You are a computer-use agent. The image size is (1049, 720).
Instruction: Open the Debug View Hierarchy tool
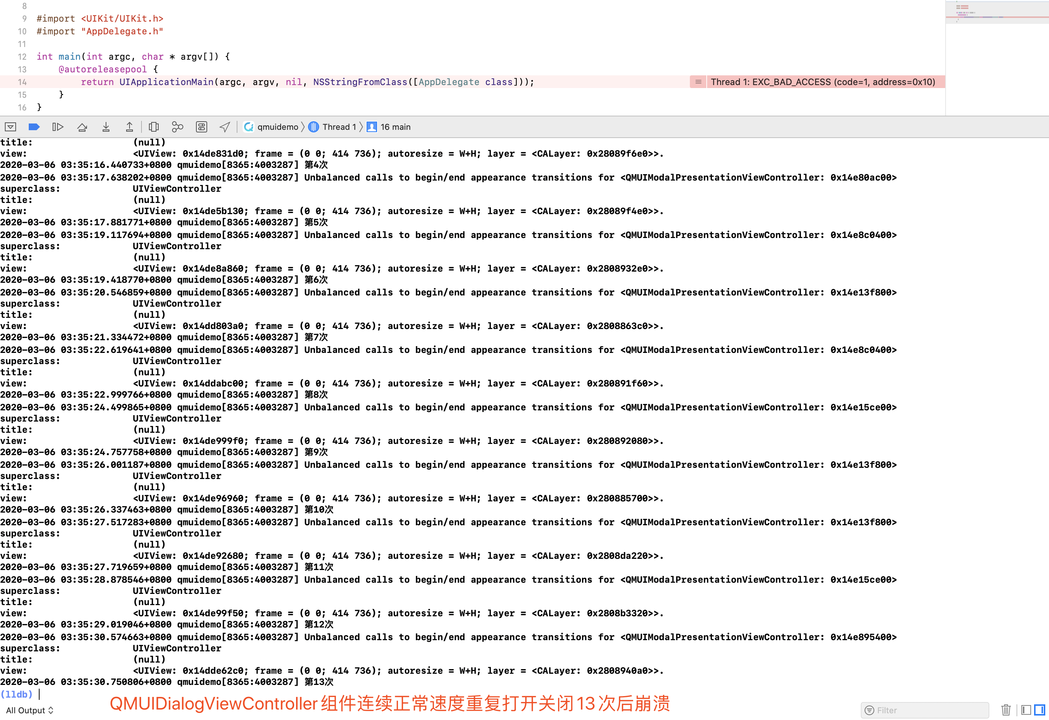pos(154,127)
